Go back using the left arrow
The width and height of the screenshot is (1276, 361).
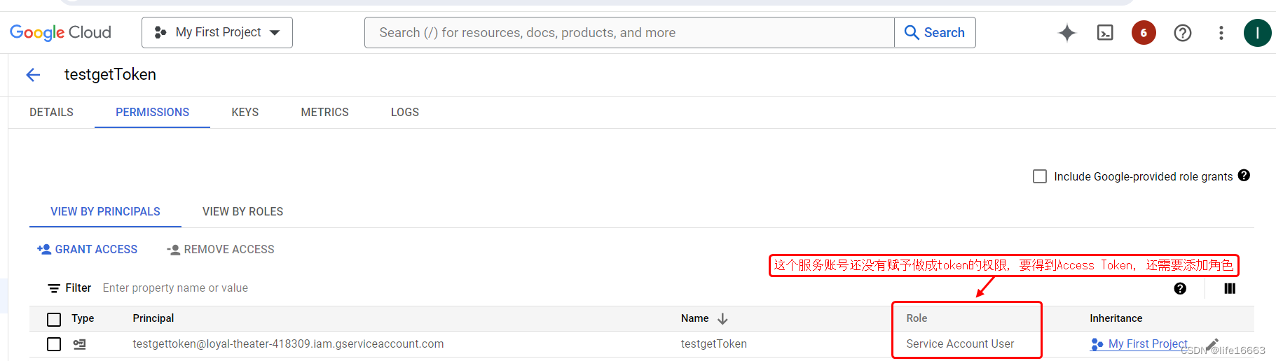click(33, 75)
